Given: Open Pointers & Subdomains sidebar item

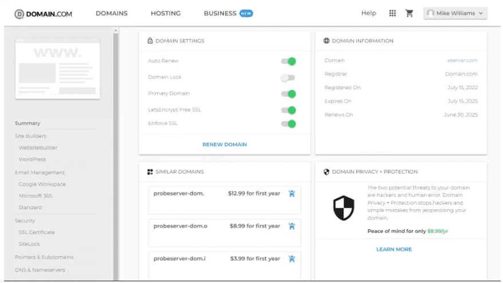Looking at the screenshot, I should click(x=44, y=257).
